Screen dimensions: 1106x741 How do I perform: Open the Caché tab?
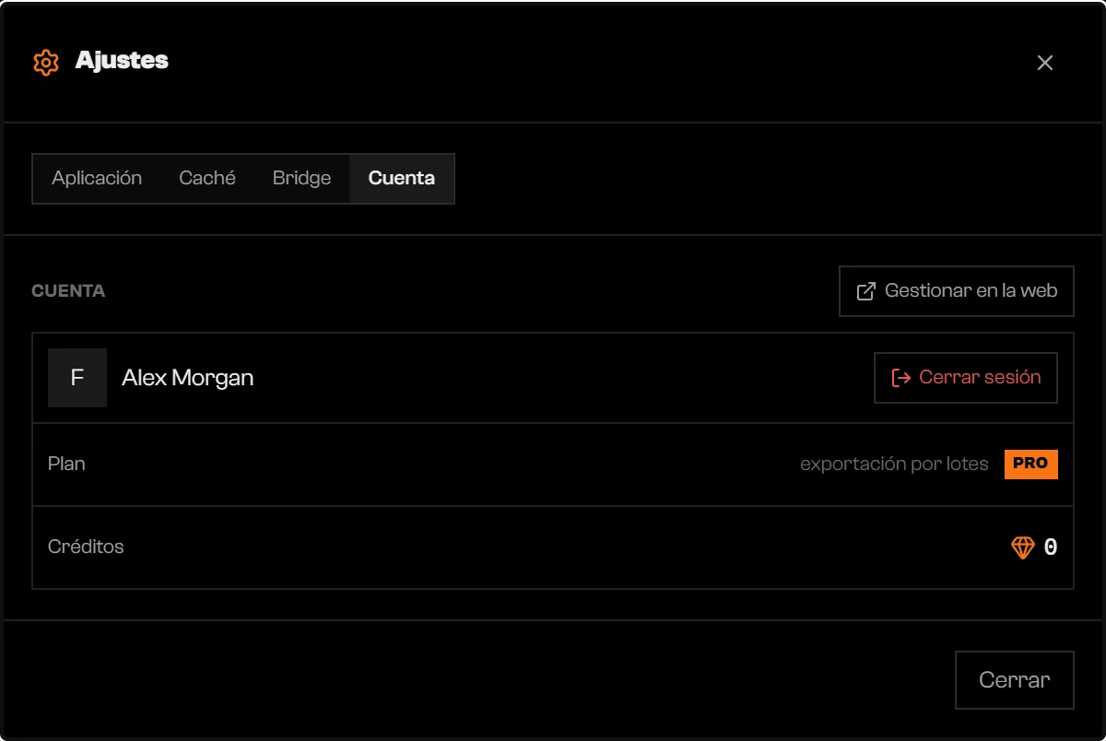coord(207,178)
